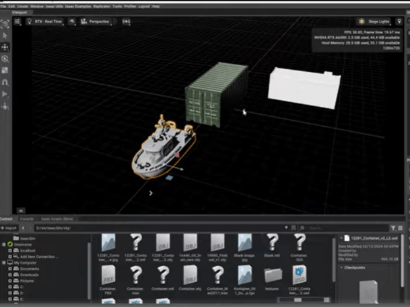Screen dimensions: 410x307
Task: Switch to the Console tab
Action: [x=27, y=219]
